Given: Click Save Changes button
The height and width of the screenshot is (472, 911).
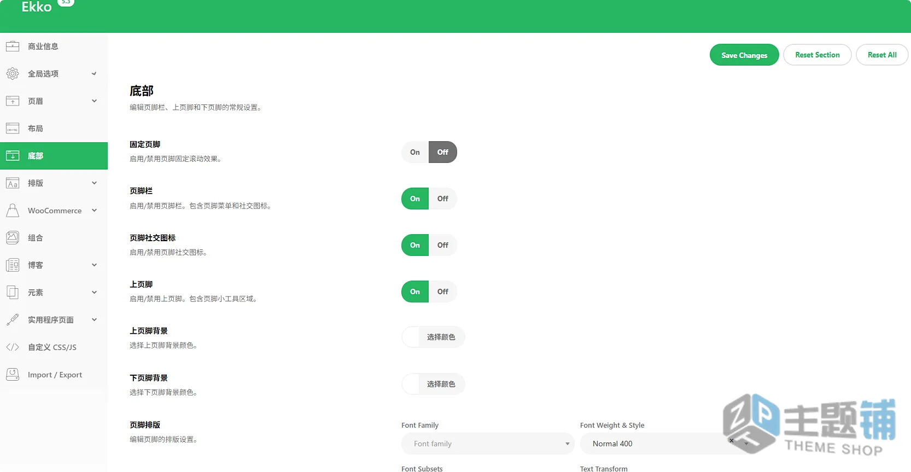Looking at the screenshot, I should [x=744, y=55].
